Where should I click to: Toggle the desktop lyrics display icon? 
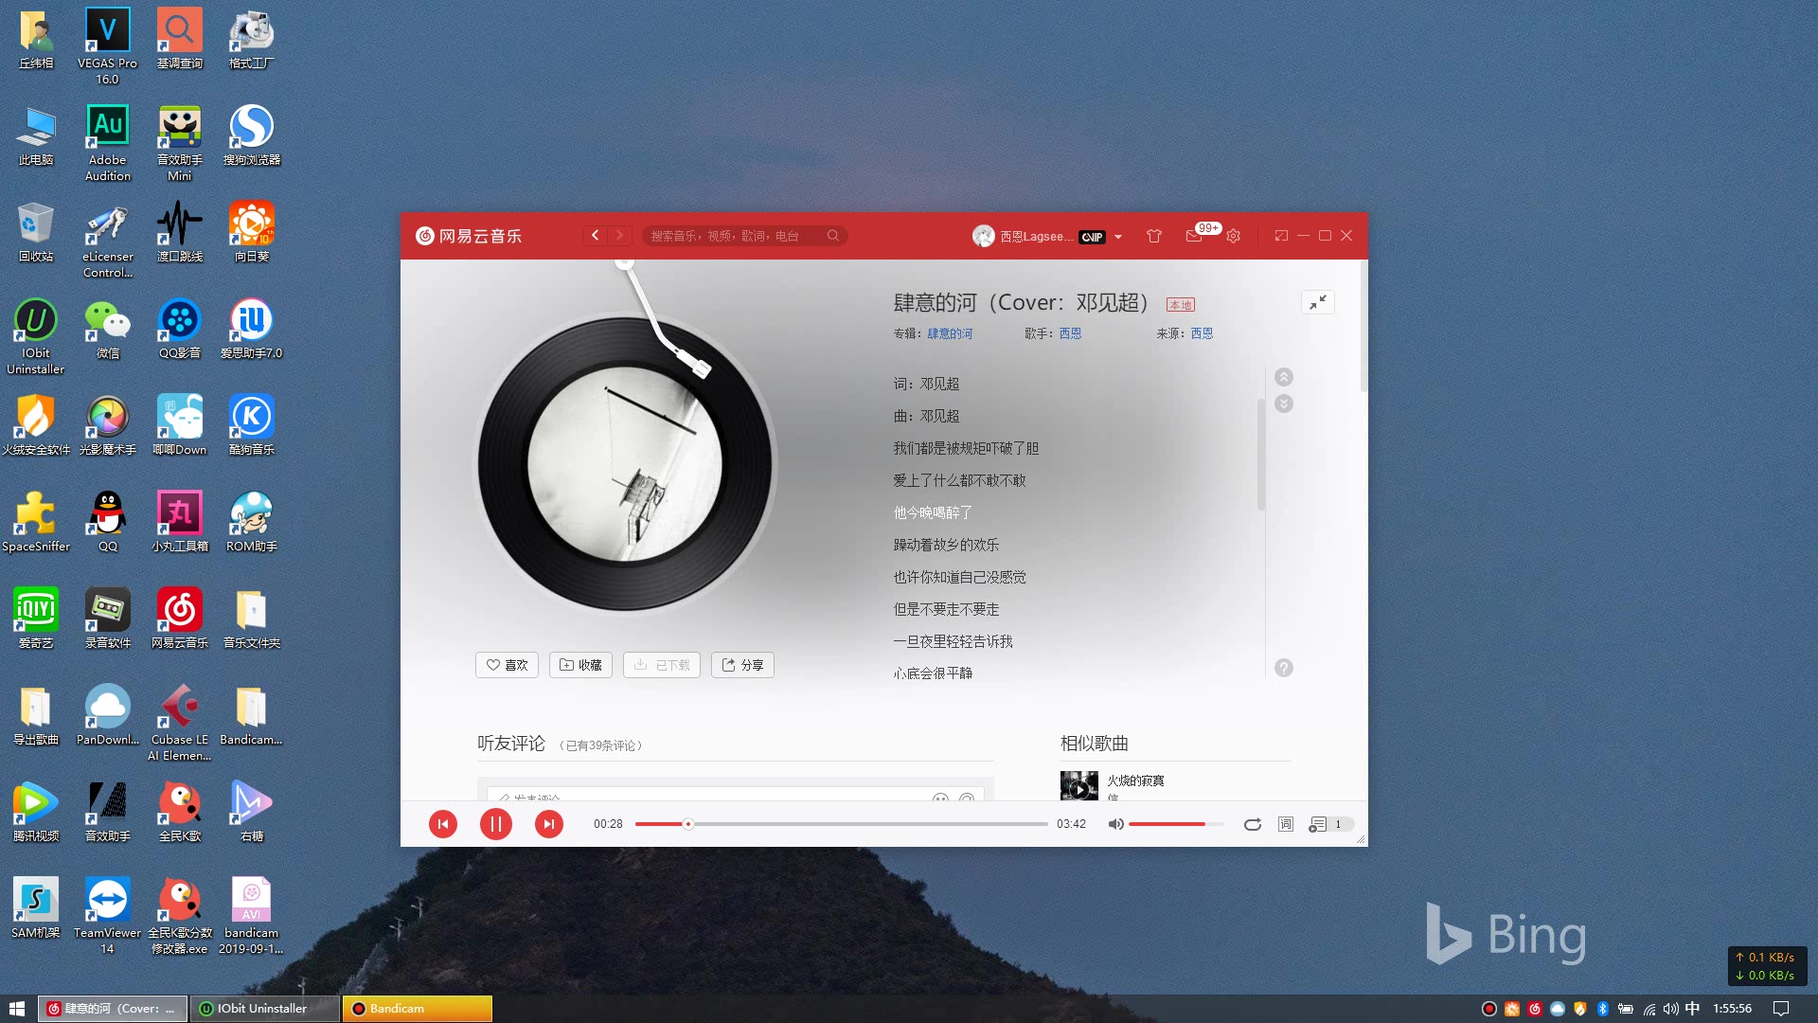click(x=1285, y=824)
